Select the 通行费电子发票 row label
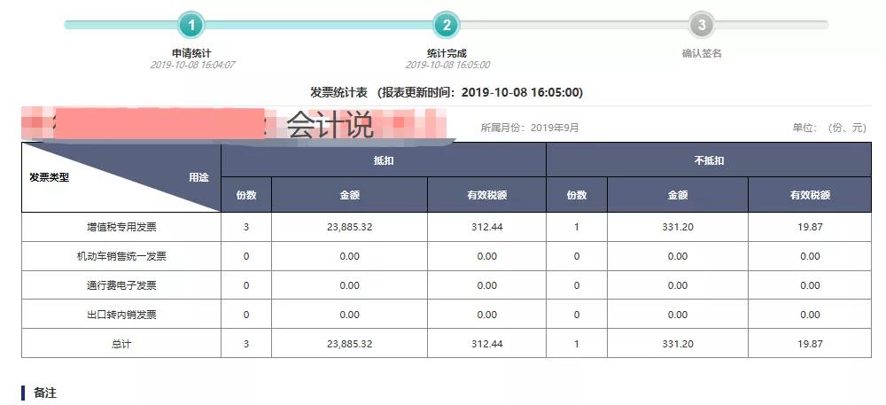 [x=121, y=286]
